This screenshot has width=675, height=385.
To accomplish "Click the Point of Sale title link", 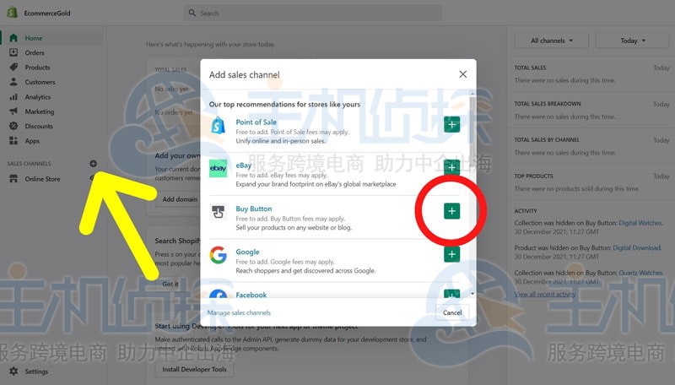I will tap(256, 122).
